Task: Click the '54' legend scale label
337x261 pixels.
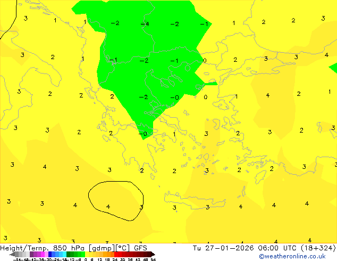Action: [x=153, y=260]
